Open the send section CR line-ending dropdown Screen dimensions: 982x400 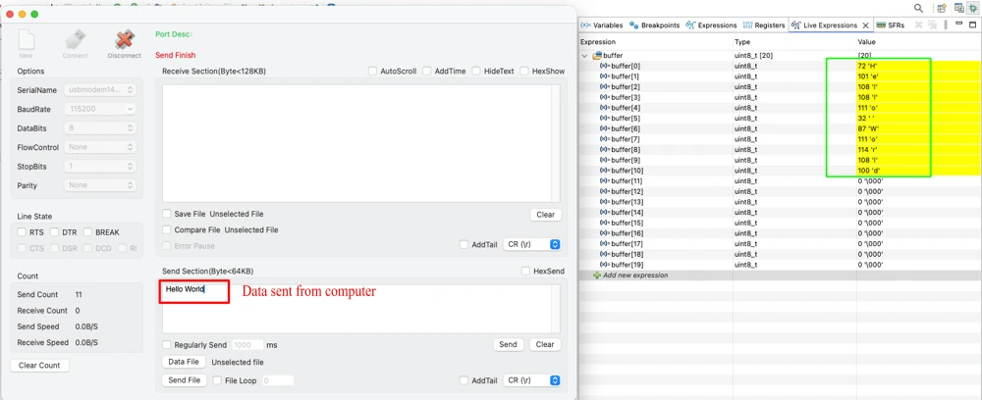[530, 380]
